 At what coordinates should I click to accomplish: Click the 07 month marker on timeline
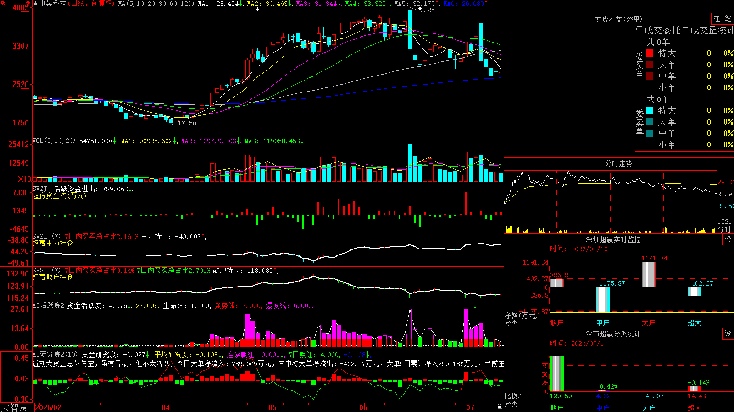point(470,407)
